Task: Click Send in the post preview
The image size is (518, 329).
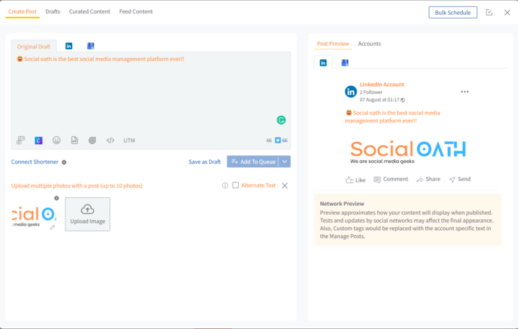Action: [459, 180]
